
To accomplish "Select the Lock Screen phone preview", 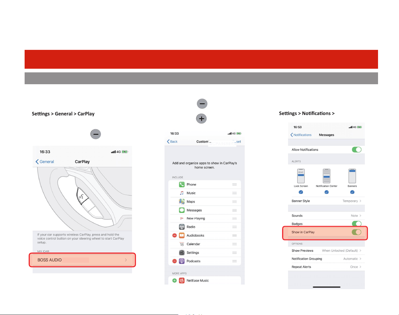I will 301,176.
